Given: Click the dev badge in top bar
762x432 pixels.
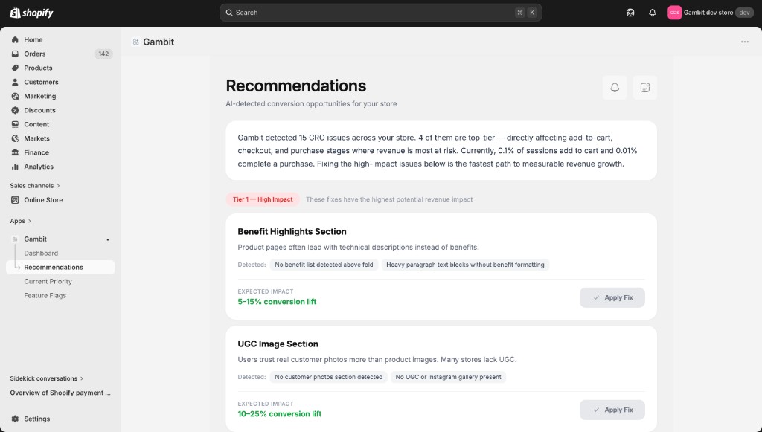Looking at the screenshot, I should [x=744, y=13].
